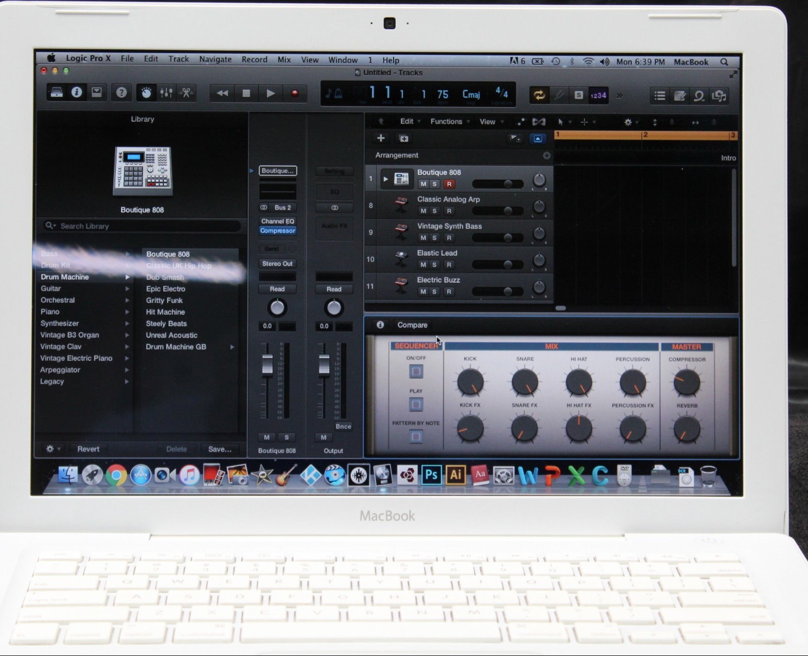This screenshot has height=656, width=808.
Task: Toggle Pattern By Note button
Action: (x=416, y=436)
